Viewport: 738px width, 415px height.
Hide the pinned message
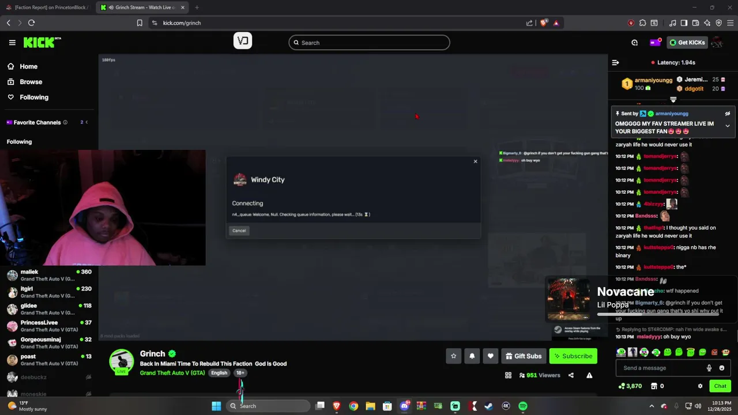(728, 114)
